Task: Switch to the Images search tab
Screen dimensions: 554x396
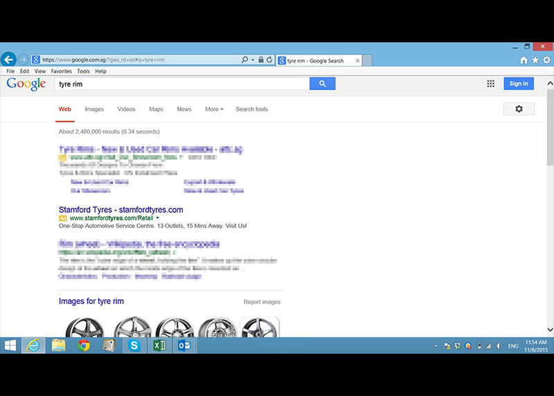Action: [94, 109]
